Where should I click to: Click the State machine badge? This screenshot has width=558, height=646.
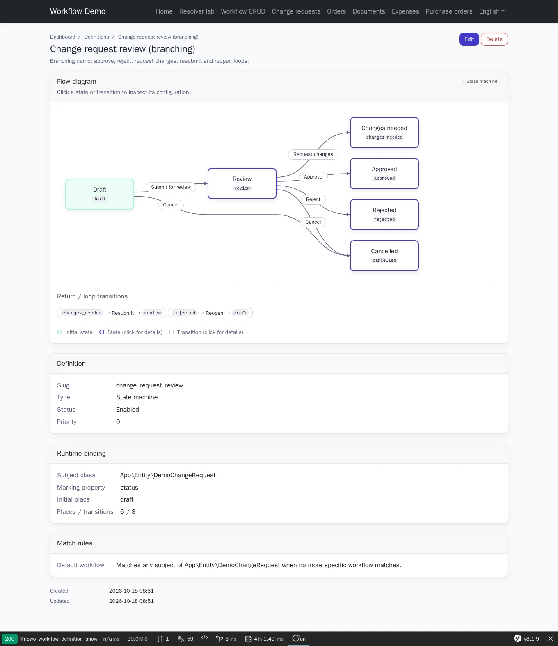[x=482, y=81]
